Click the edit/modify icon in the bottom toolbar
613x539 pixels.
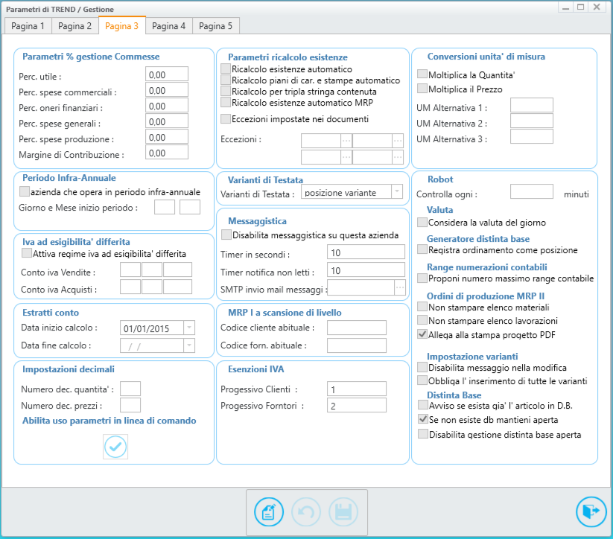269,511
